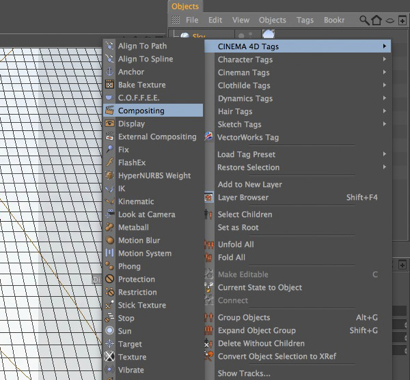Click the Vibrate tag icon

coord(109,370)
